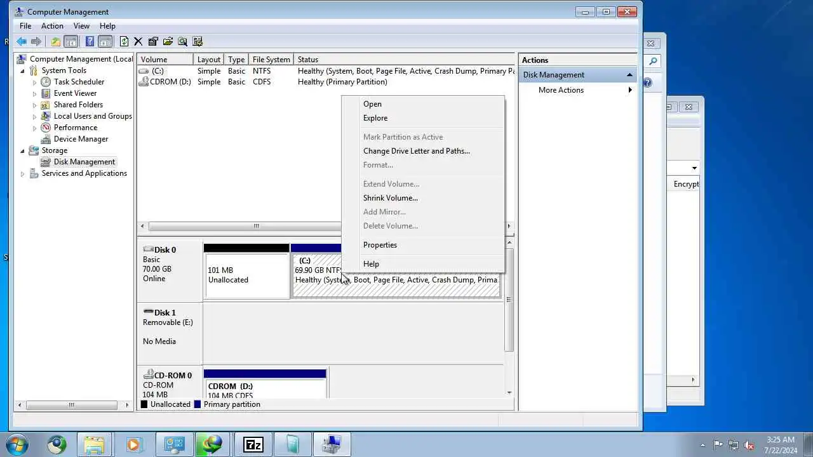Select Device Manager in the console tree
Screen dimensions: 813x457
point(81,139)
